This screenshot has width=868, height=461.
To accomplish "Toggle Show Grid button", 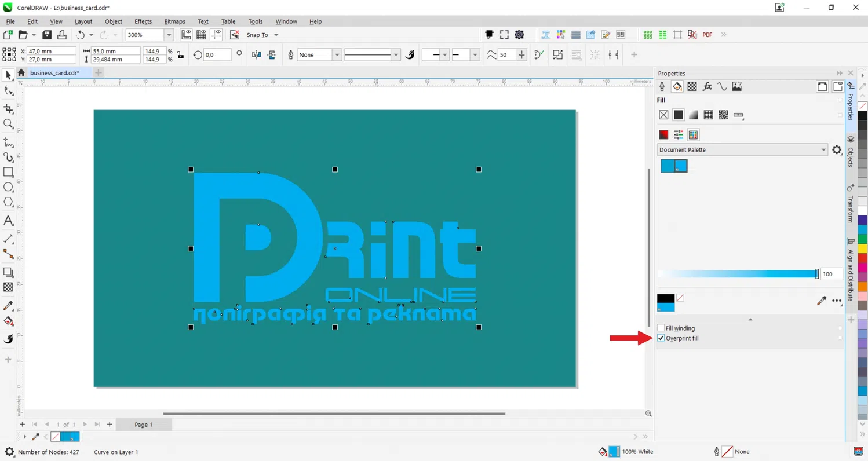I will click(201, 35).
